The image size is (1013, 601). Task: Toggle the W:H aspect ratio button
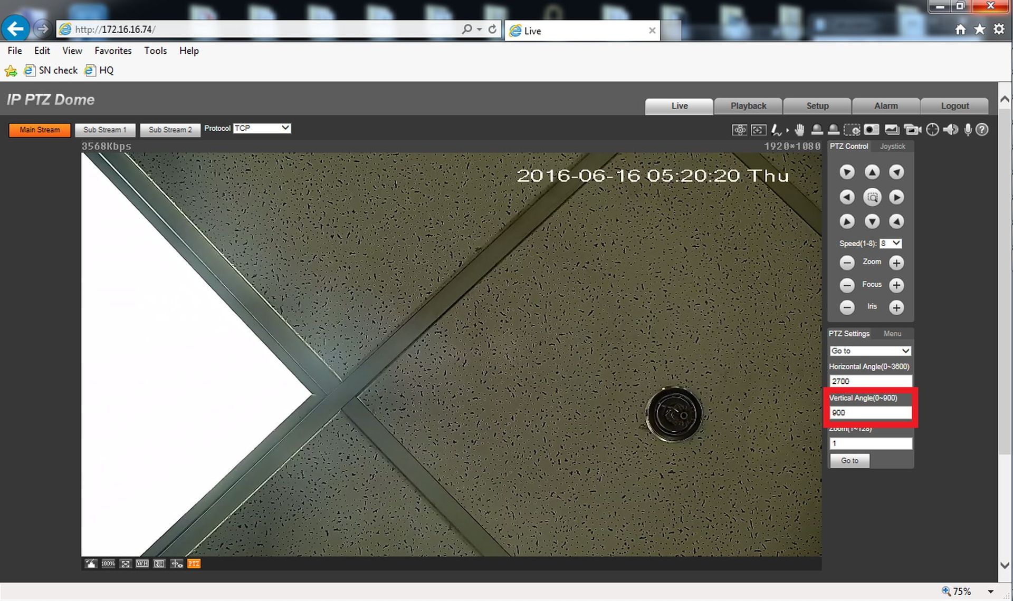142,564
